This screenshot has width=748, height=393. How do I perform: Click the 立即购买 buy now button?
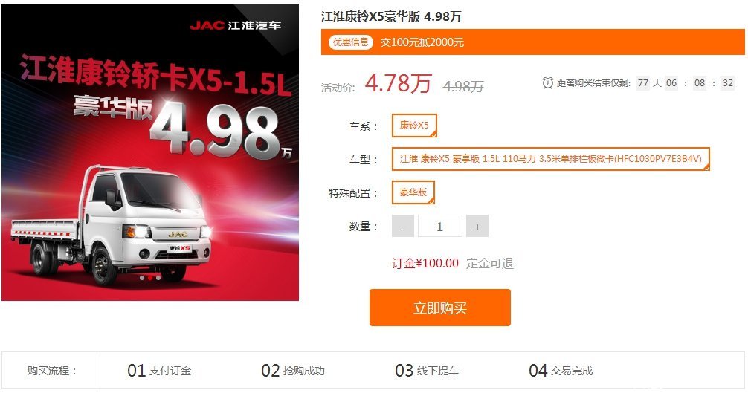click(440, 308)
